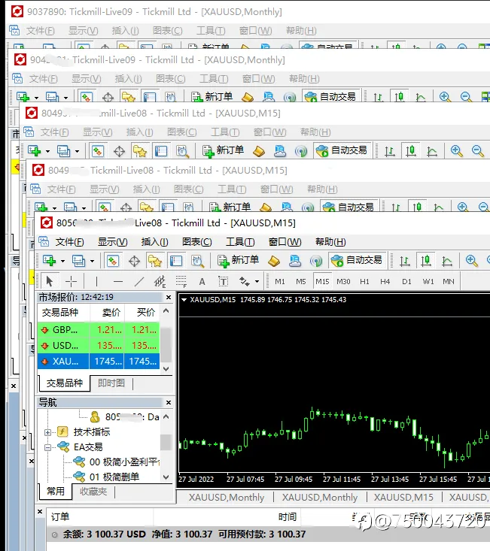Image resolution: width=490 pixels, height=551 pixels.
Task: Open Data Window crosshair-circle icon in front window
Action: coord(134,261)
